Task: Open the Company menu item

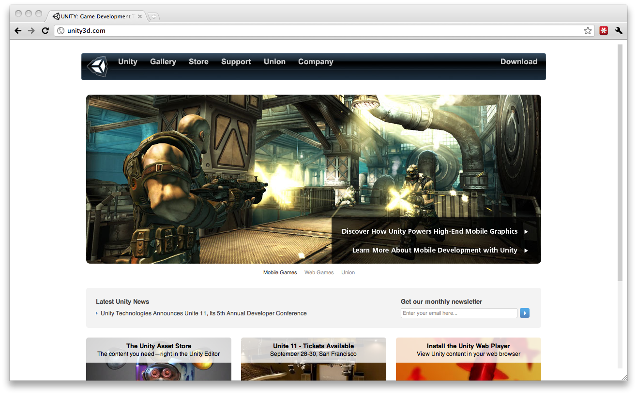Action: (x=316, y=62)
